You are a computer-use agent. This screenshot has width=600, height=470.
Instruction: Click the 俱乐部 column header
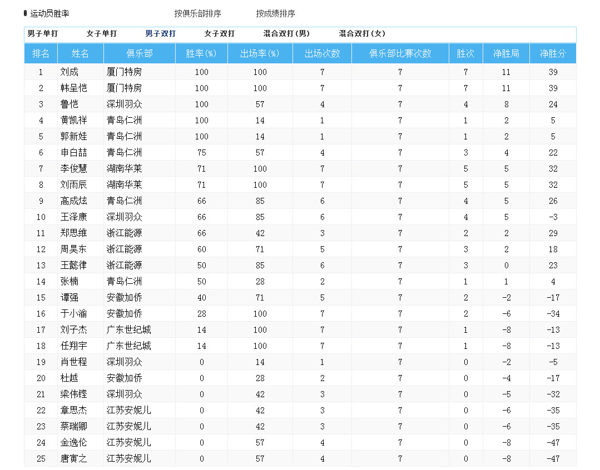point(139,53)
